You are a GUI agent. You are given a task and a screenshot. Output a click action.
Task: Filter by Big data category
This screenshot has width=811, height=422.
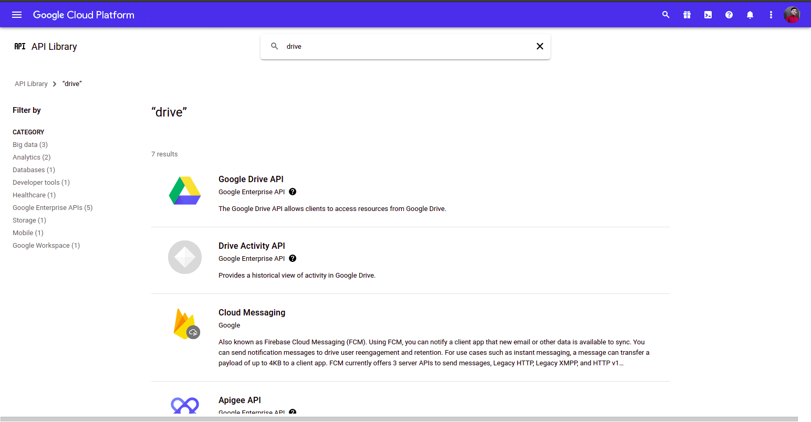tap(30, 144)
